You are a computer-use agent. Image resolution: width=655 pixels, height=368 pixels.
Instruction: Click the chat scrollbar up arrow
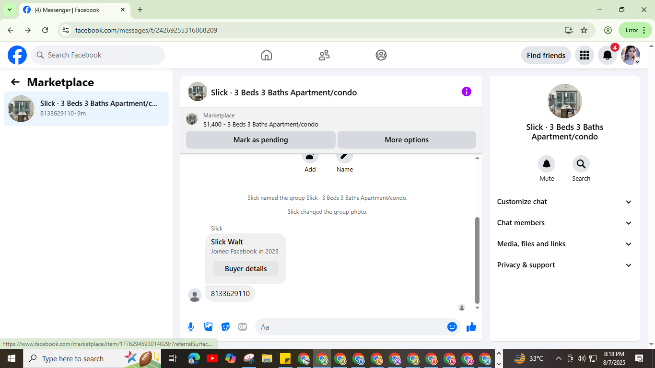477,158
